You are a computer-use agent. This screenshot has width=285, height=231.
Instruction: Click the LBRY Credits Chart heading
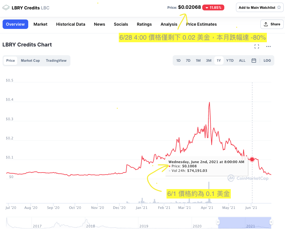[27, 45]
